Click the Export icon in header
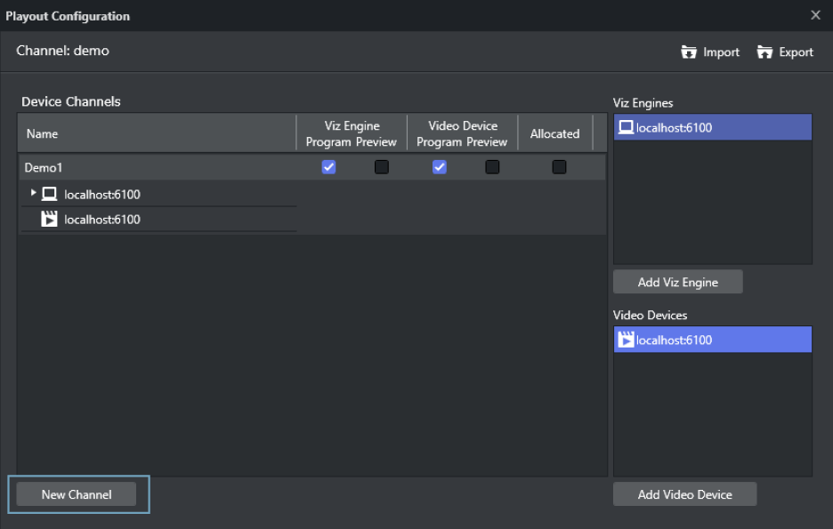 (764, 52)
